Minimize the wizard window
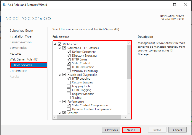 tap(163, 5)
